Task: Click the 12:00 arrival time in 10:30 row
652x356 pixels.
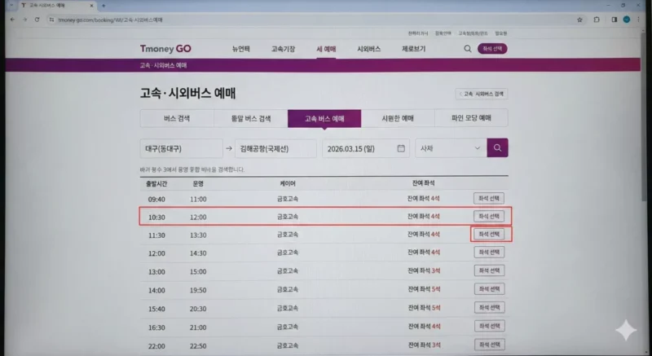Action: 198,217
